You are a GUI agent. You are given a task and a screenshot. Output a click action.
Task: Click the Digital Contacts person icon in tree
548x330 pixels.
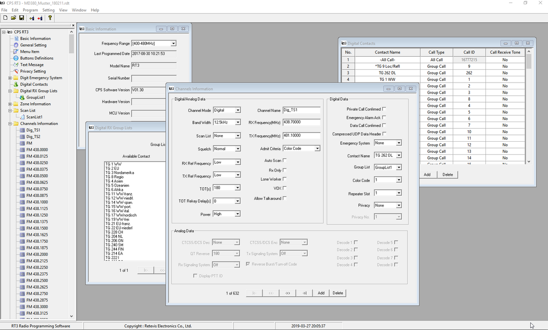tap(16, 84)
